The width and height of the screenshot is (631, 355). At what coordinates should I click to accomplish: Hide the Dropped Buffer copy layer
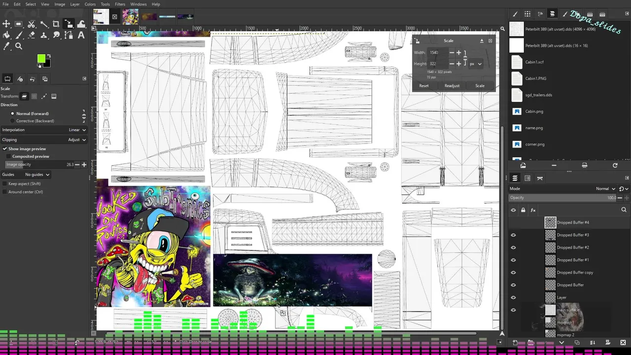[x=513, y=273]
